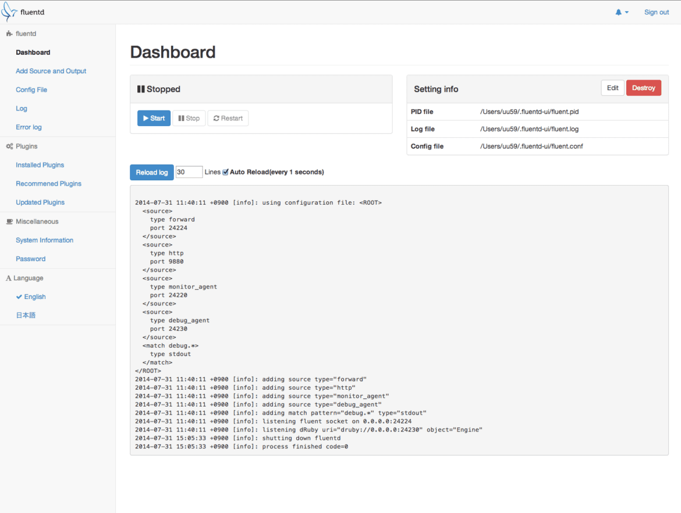Image resolution: width=681 pixels, height=513 pixels.
Task: Click the notification bell icon
Action: 618,12
